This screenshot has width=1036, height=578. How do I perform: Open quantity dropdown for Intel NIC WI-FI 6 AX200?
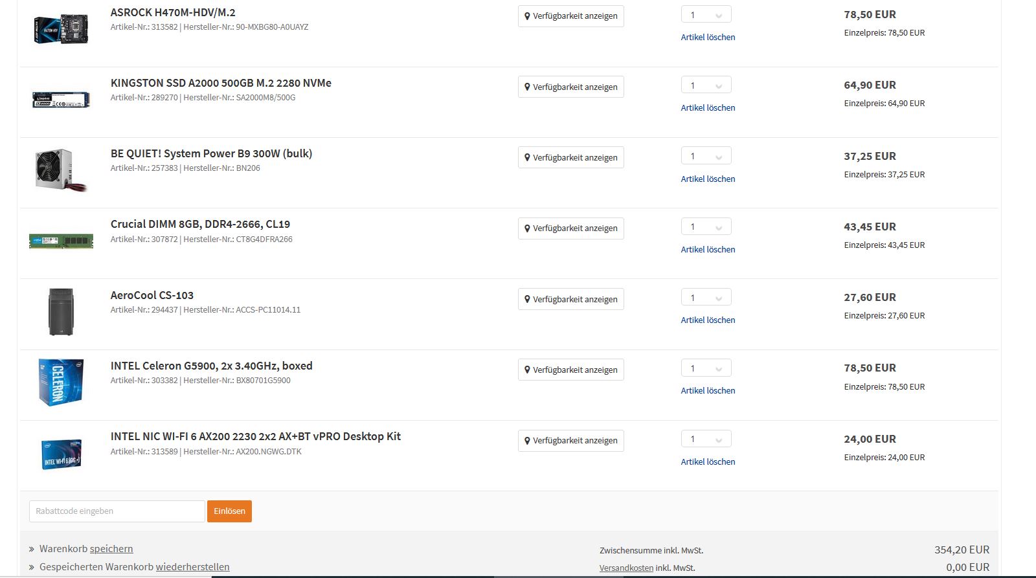706,439
